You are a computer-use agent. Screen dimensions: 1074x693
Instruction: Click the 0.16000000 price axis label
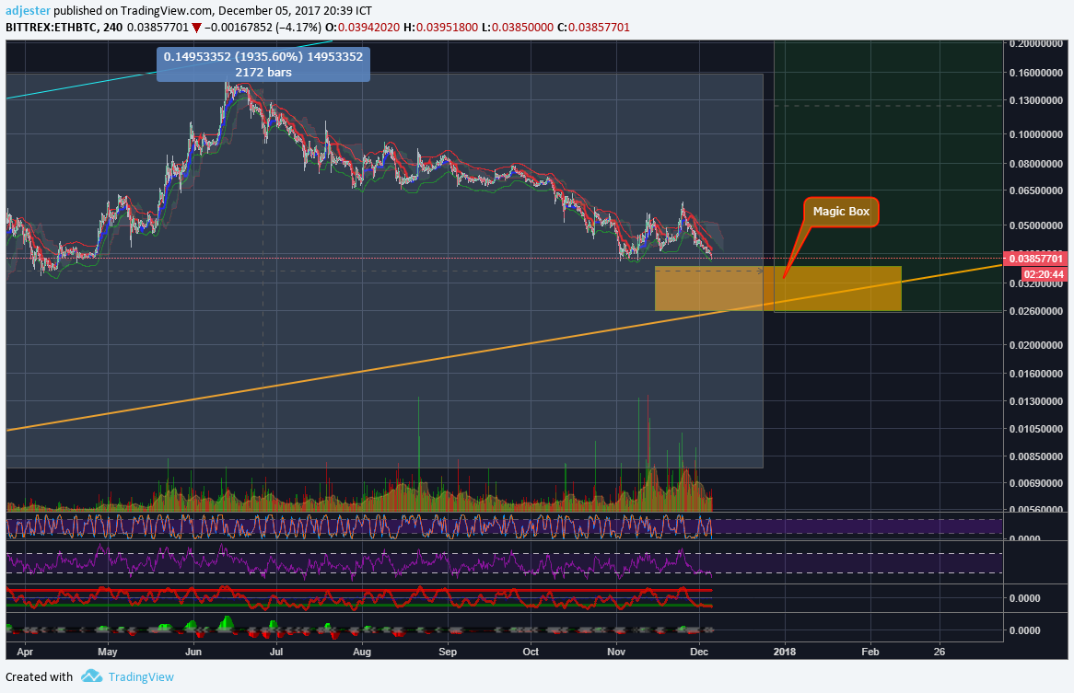[x=1035, y=73]
